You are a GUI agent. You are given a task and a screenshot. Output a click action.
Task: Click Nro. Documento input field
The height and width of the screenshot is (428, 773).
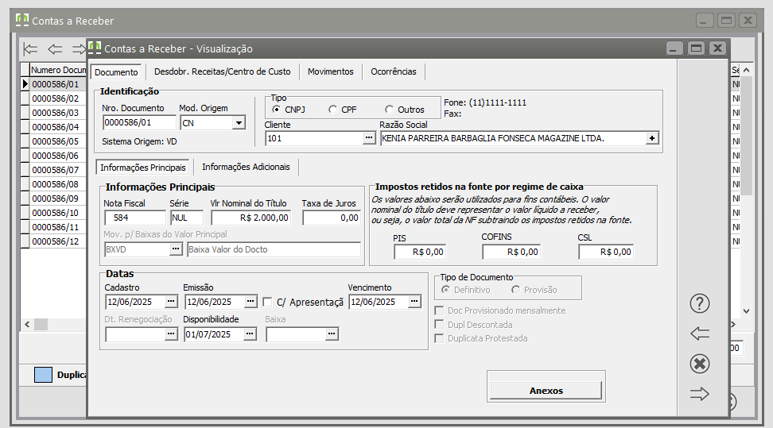pos(139,122)
